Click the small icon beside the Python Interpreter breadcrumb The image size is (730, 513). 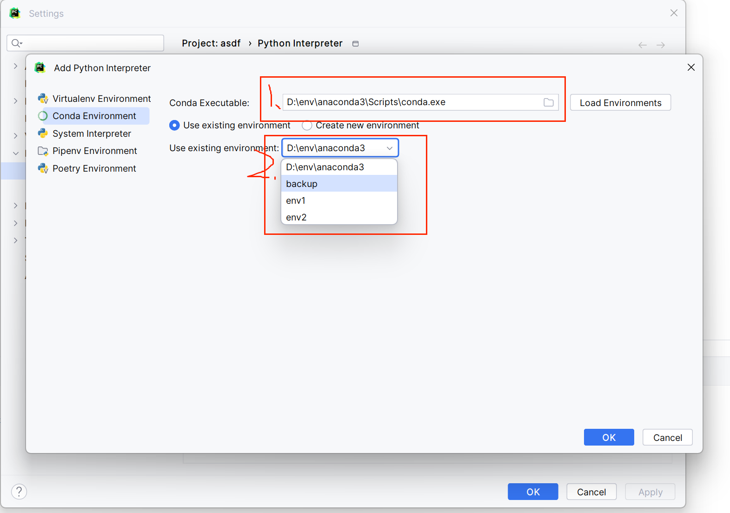pos(356,44)
